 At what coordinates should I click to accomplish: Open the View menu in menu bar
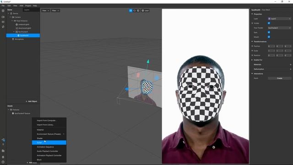[x=15, y=5]
